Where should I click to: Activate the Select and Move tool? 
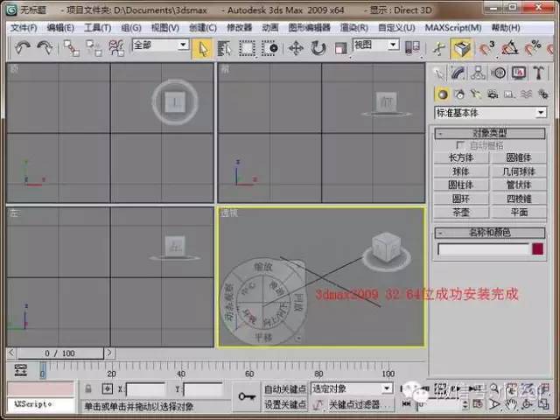295,48
